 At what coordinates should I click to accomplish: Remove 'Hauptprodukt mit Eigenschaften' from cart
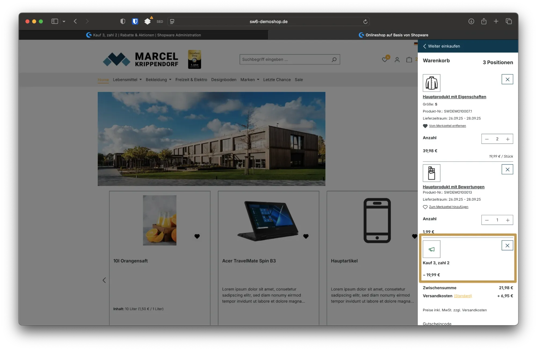point(507,79)
